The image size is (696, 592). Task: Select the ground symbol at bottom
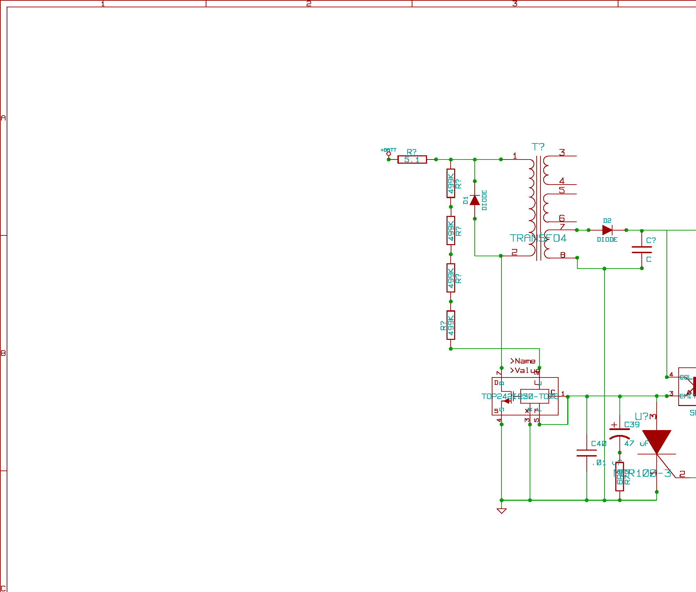click(x=501, y=511)
